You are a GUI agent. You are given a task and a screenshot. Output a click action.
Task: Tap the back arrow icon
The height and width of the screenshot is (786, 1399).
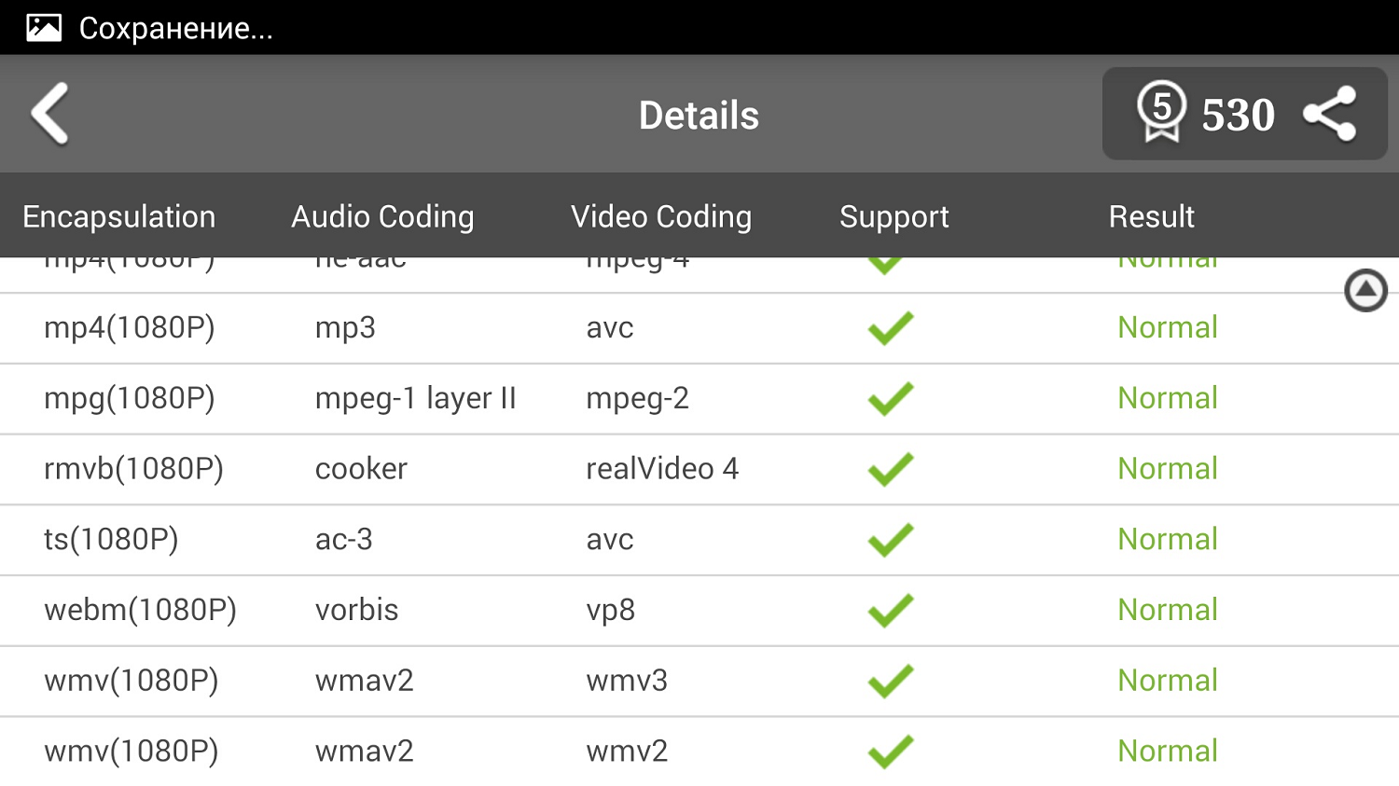(50, 114)
